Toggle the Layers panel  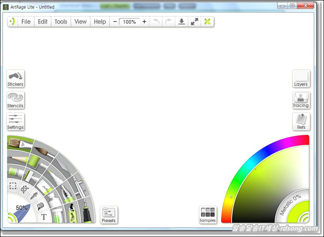point(301,78)
